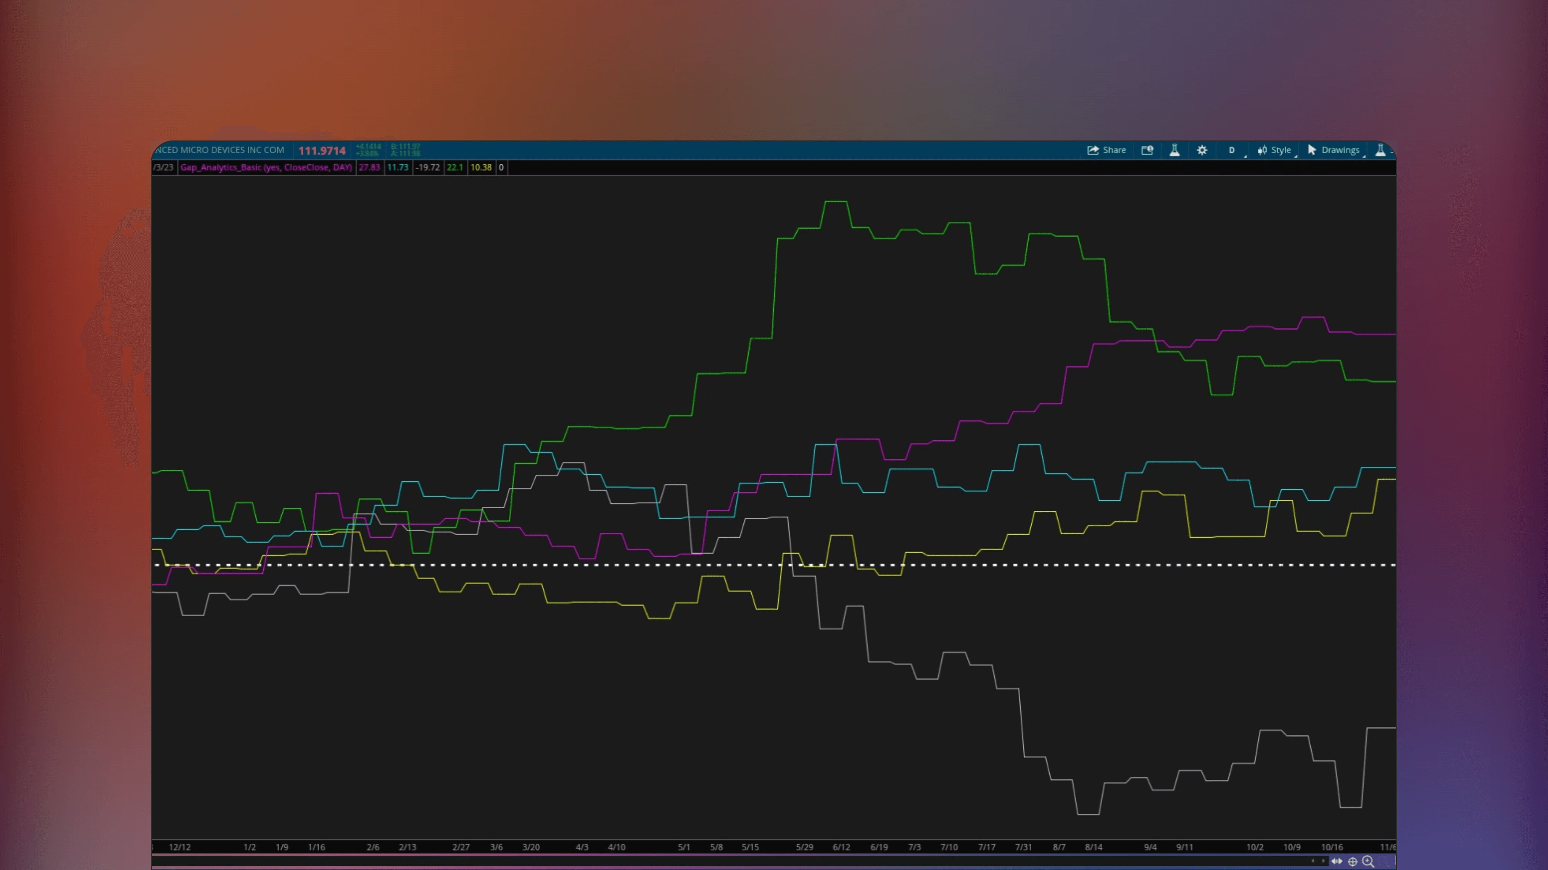This screenshot has width=1548, height=870.
Task: Open the D timeframe dropdown
Action: (1231, 150)
